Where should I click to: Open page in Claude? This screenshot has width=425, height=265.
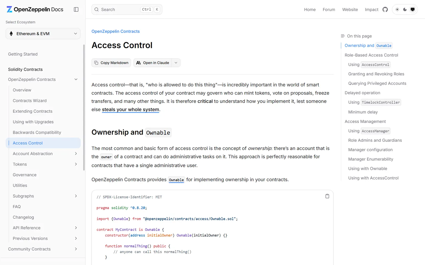point(152,63)
